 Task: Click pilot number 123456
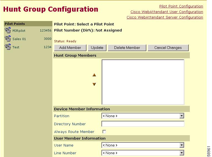tap(46, 30)
